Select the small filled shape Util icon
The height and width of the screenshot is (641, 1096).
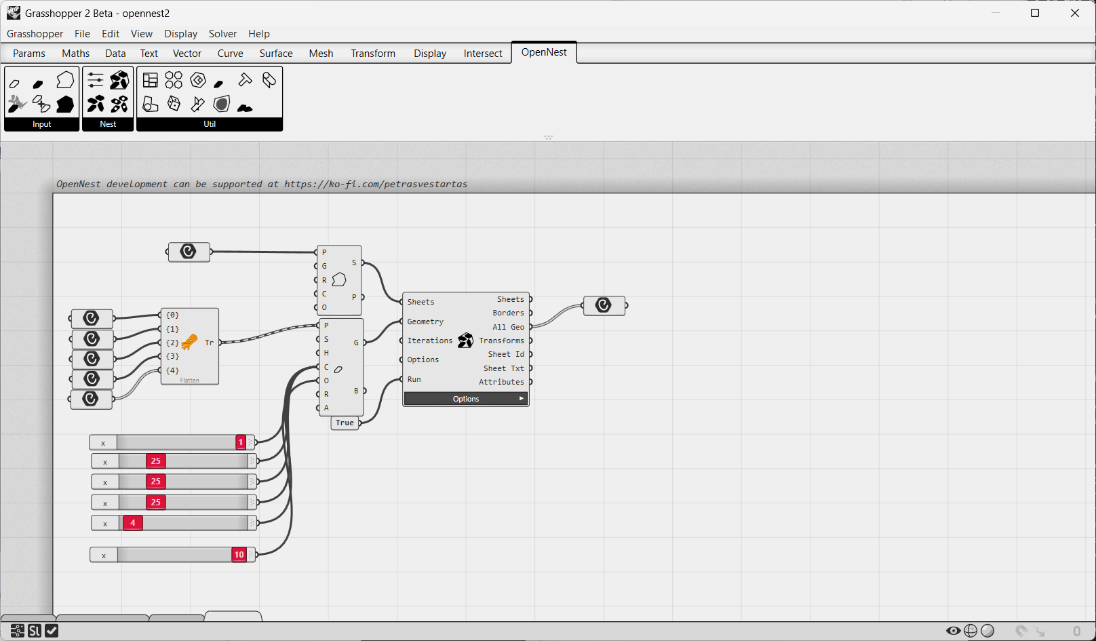coord(218,83)
